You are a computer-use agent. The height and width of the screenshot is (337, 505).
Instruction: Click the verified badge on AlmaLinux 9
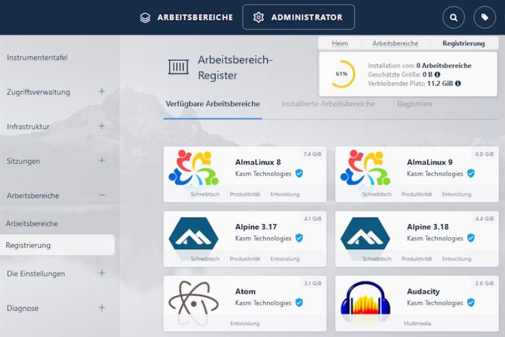[471, 173]
